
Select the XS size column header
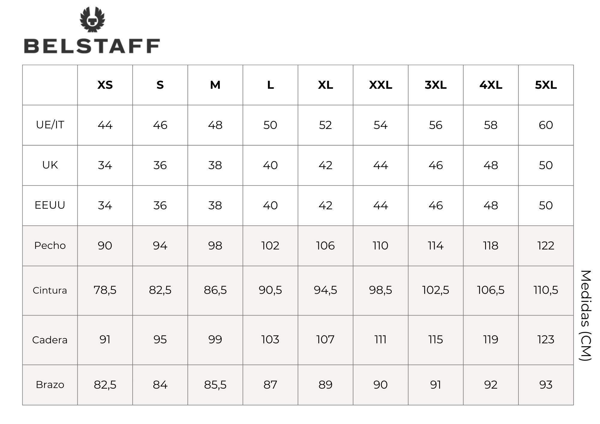click(x=105, y=85)
